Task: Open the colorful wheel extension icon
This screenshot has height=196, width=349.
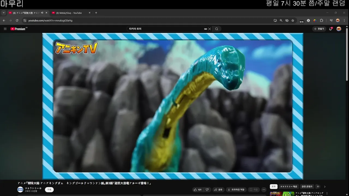Action: pyautogui.click(x=315, y=20)
